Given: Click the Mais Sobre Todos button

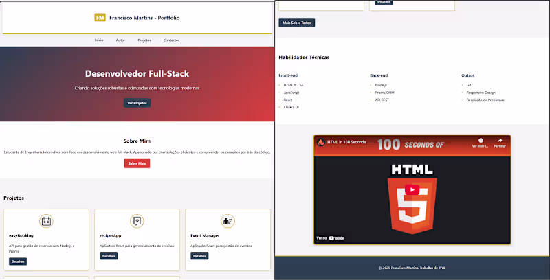Looking at the screenshot, I should pyautogui.click(x=297, y=23).
